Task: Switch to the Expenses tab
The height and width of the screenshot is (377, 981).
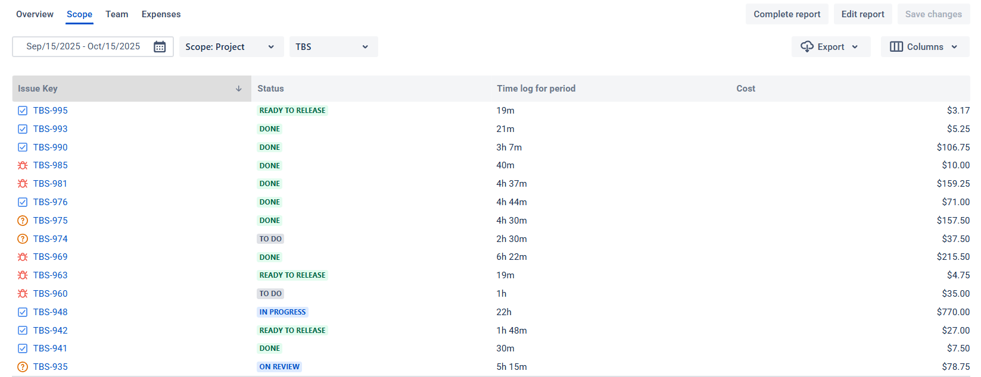Action: [161, 14]
